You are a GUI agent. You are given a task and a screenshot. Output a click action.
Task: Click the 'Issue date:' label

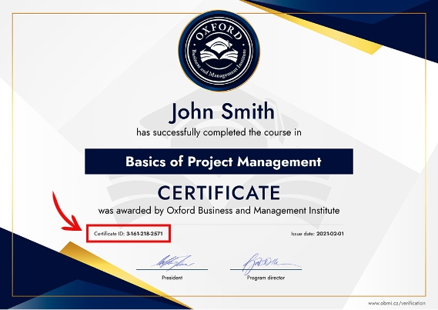(303, 234)
